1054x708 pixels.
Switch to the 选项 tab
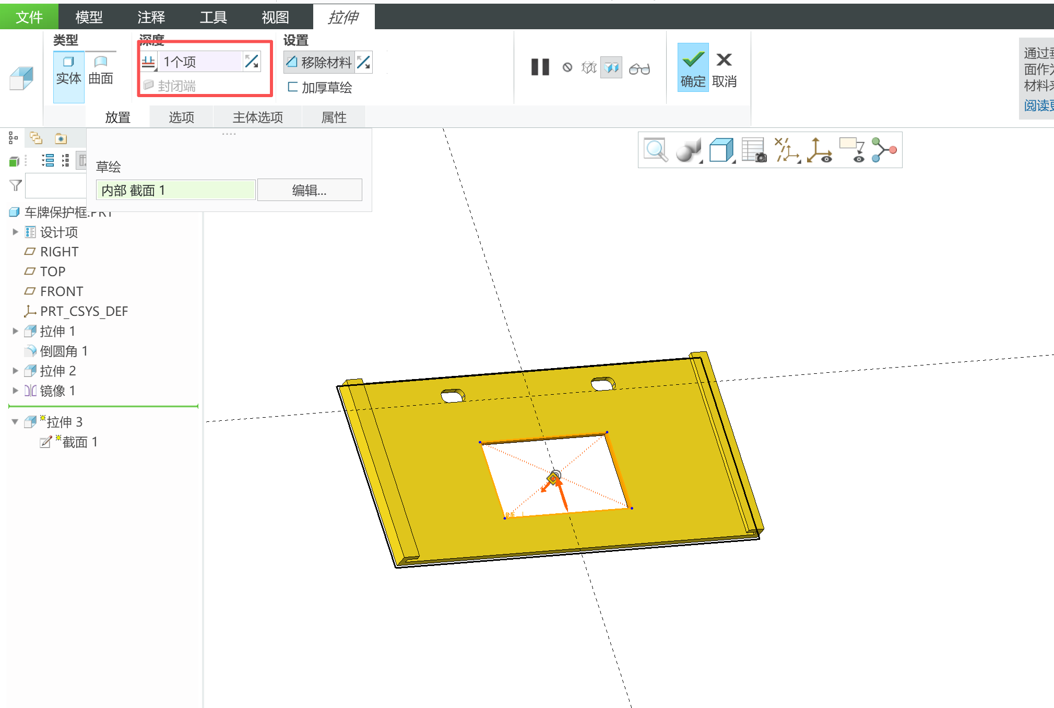point(181,117)
